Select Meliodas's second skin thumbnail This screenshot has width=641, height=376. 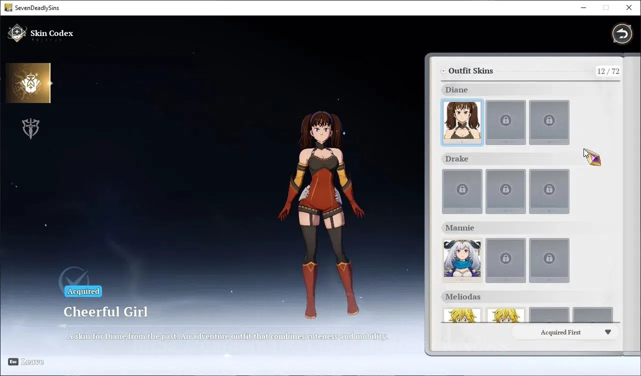coord(505,315)
